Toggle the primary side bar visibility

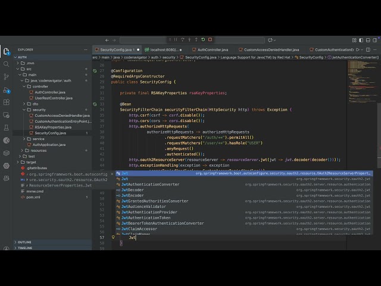(x=361, y=40)
